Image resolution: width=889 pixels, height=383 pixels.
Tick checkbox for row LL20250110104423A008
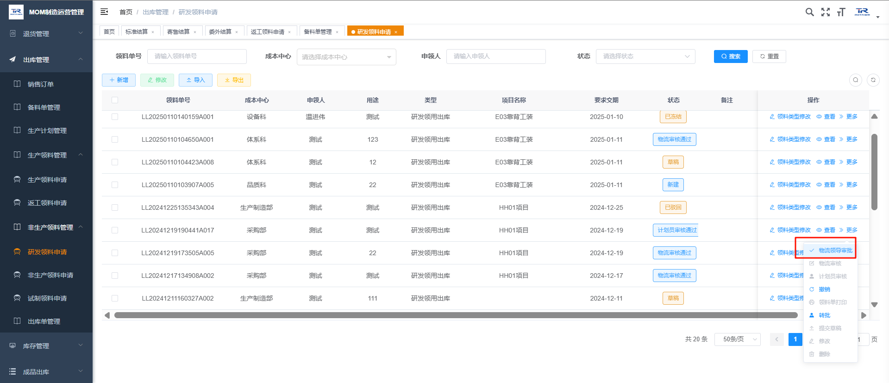click(115, 162)
